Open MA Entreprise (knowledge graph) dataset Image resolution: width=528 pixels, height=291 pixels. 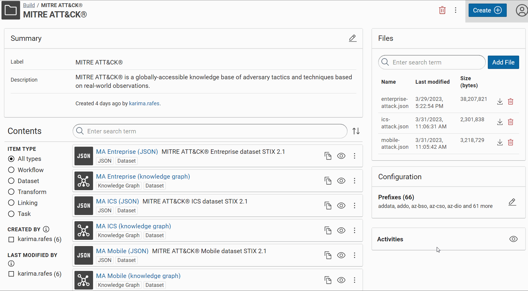coord(143,177)
